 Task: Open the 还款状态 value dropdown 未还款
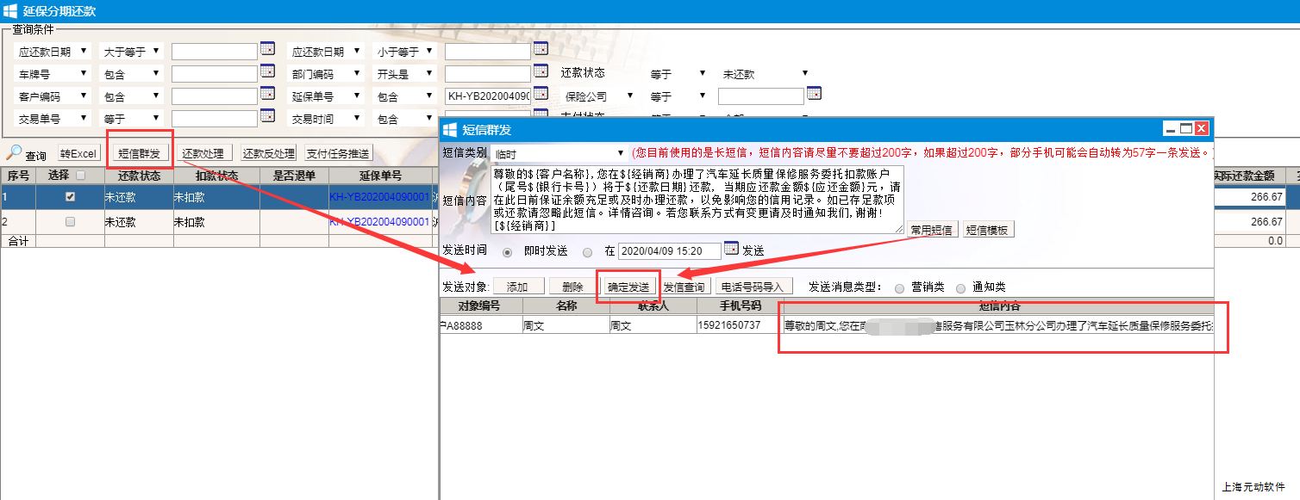pyautogui.click(x=766, y=74)
